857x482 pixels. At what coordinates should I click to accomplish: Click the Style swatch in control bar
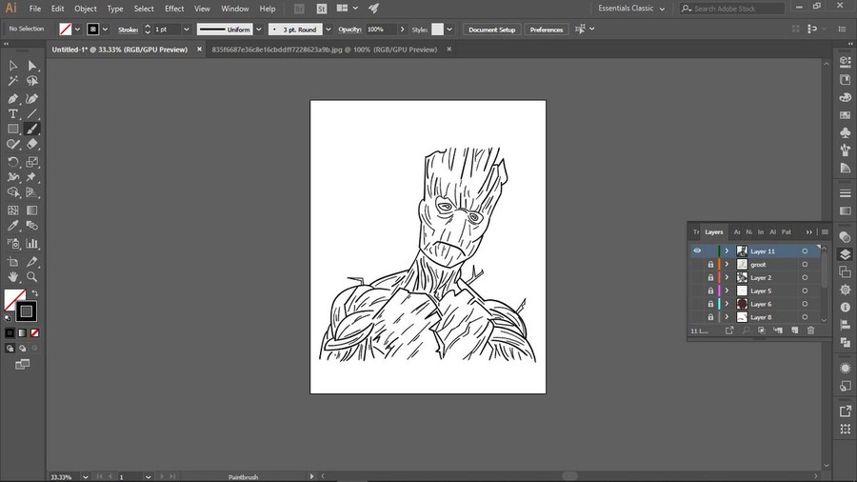click(x=437, y=30)
